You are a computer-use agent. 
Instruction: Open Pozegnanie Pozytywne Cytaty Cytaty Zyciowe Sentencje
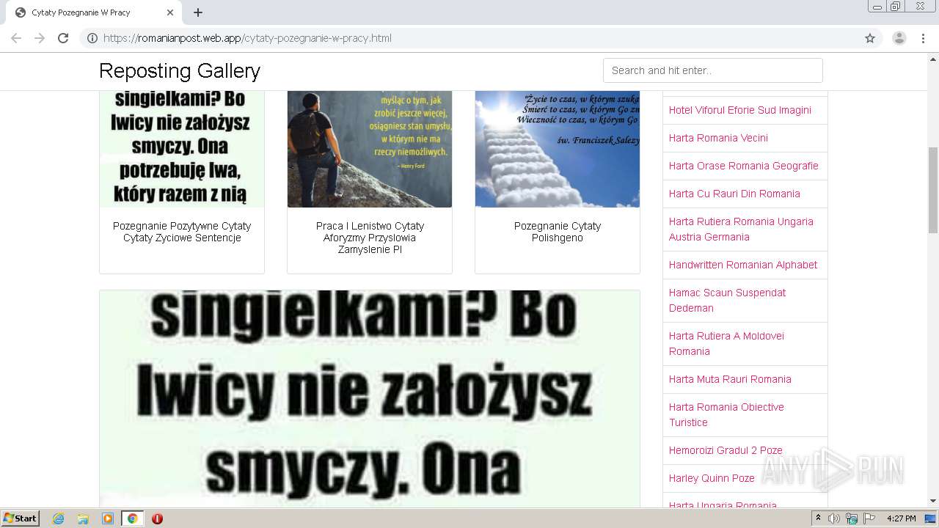coord(182,232)
